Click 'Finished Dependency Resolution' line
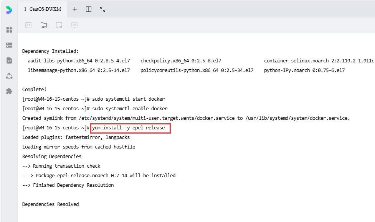The image size is (375, 222). 68,185
